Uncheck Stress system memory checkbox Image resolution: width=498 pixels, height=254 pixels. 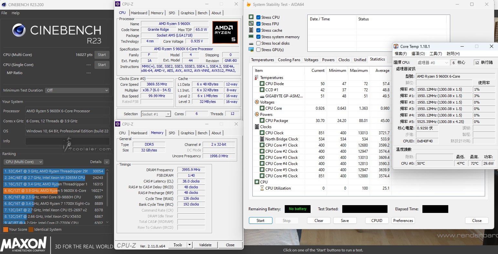pos(258,37)
